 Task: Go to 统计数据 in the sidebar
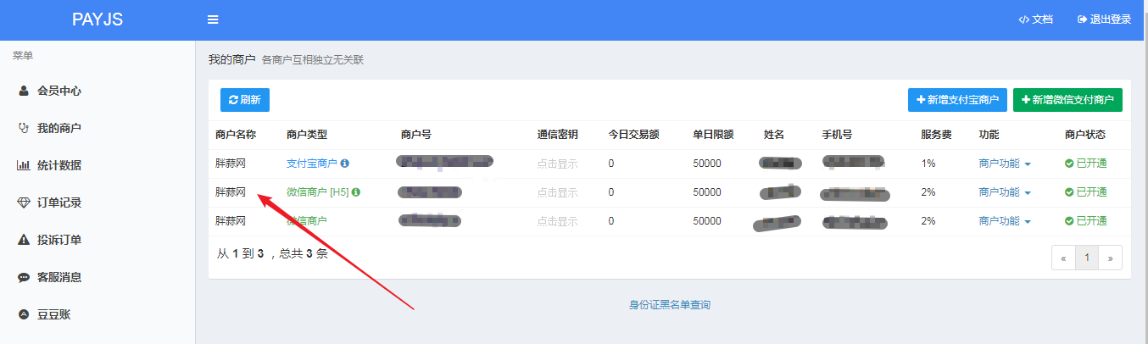(x=59, y=165)
